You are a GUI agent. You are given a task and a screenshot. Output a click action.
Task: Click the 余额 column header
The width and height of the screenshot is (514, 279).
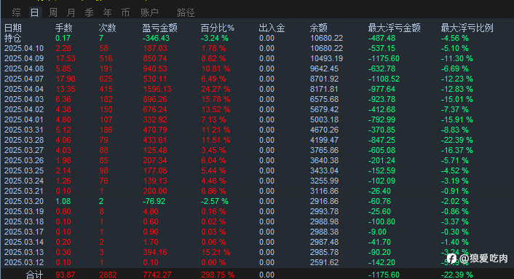point(319,28)
